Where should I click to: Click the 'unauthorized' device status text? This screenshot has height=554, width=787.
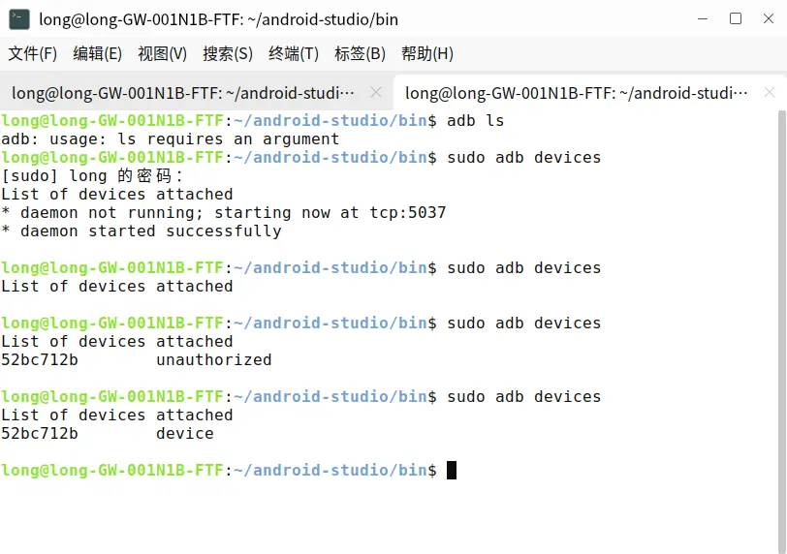coord(213,360)
